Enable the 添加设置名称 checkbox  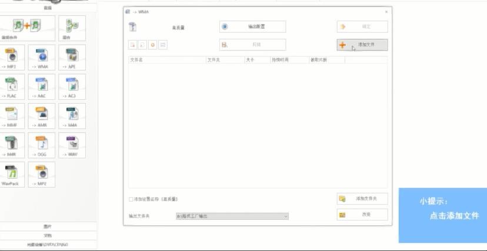tap(131, 199)
